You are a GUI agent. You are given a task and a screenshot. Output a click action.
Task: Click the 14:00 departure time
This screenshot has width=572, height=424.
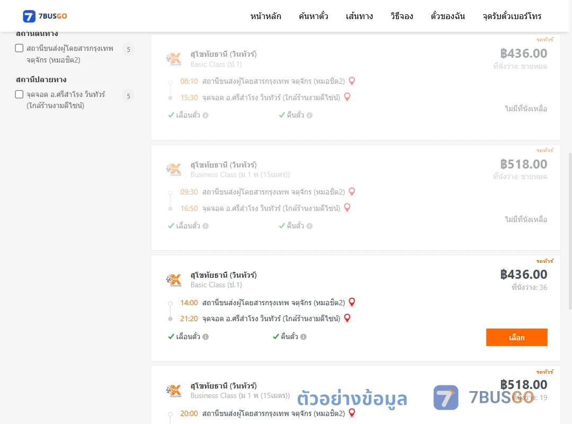[189, 303]
